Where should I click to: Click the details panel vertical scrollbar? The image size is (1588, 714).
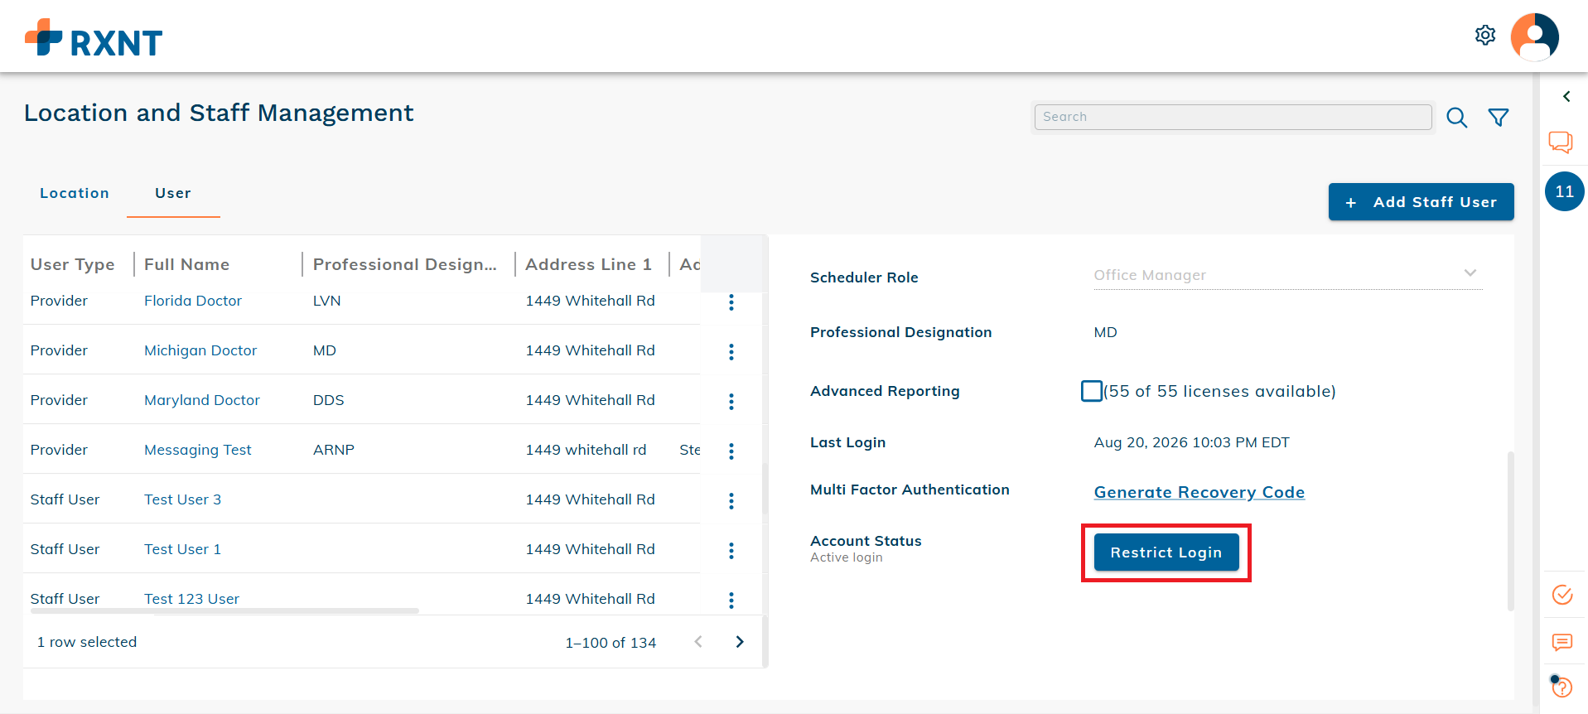tap(1511, 530)
